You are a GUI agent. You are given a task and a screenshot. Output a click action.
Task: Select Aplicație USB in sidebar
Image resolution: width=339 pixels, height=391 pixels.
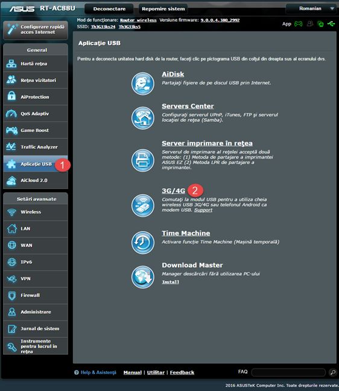coord(36,164)
